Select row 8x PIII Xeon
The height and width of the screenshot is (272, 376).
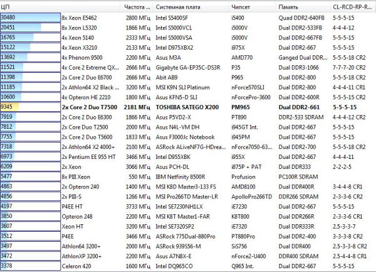pos(188,177)
